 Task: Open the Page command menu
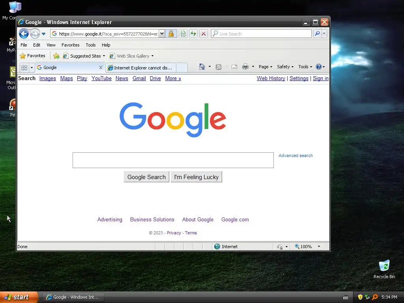[x=266, y=67]
